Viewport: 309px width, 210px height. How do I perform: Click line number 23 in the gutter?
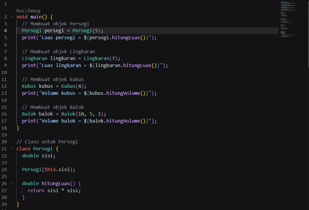point(4,163)
